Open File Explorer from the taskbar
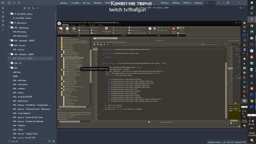Image resolution: width=256 pixels, height=144 pixels. pyautogui.click(x=252, y=38)
